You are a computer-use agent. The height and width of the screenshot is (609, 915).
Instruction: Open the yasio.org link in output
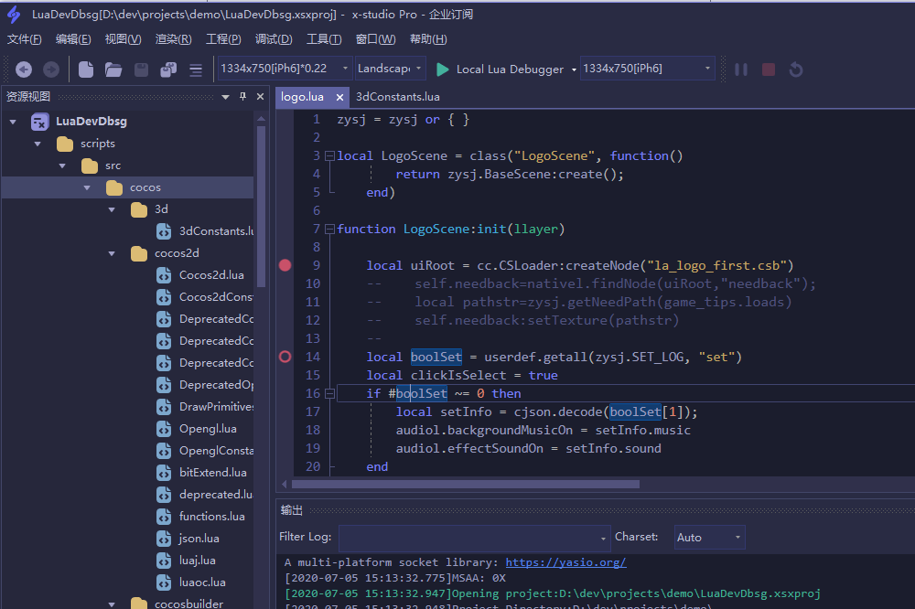coord(565,562)
